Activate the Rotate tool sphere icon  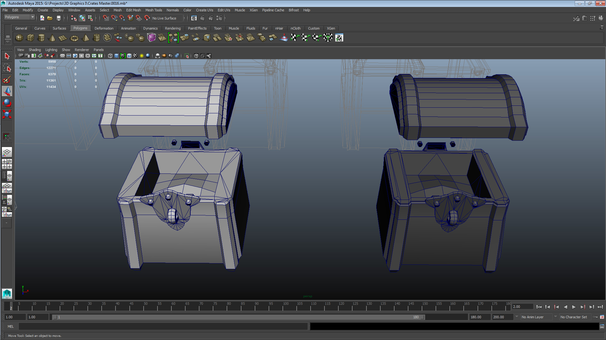[x=7, y=103]
